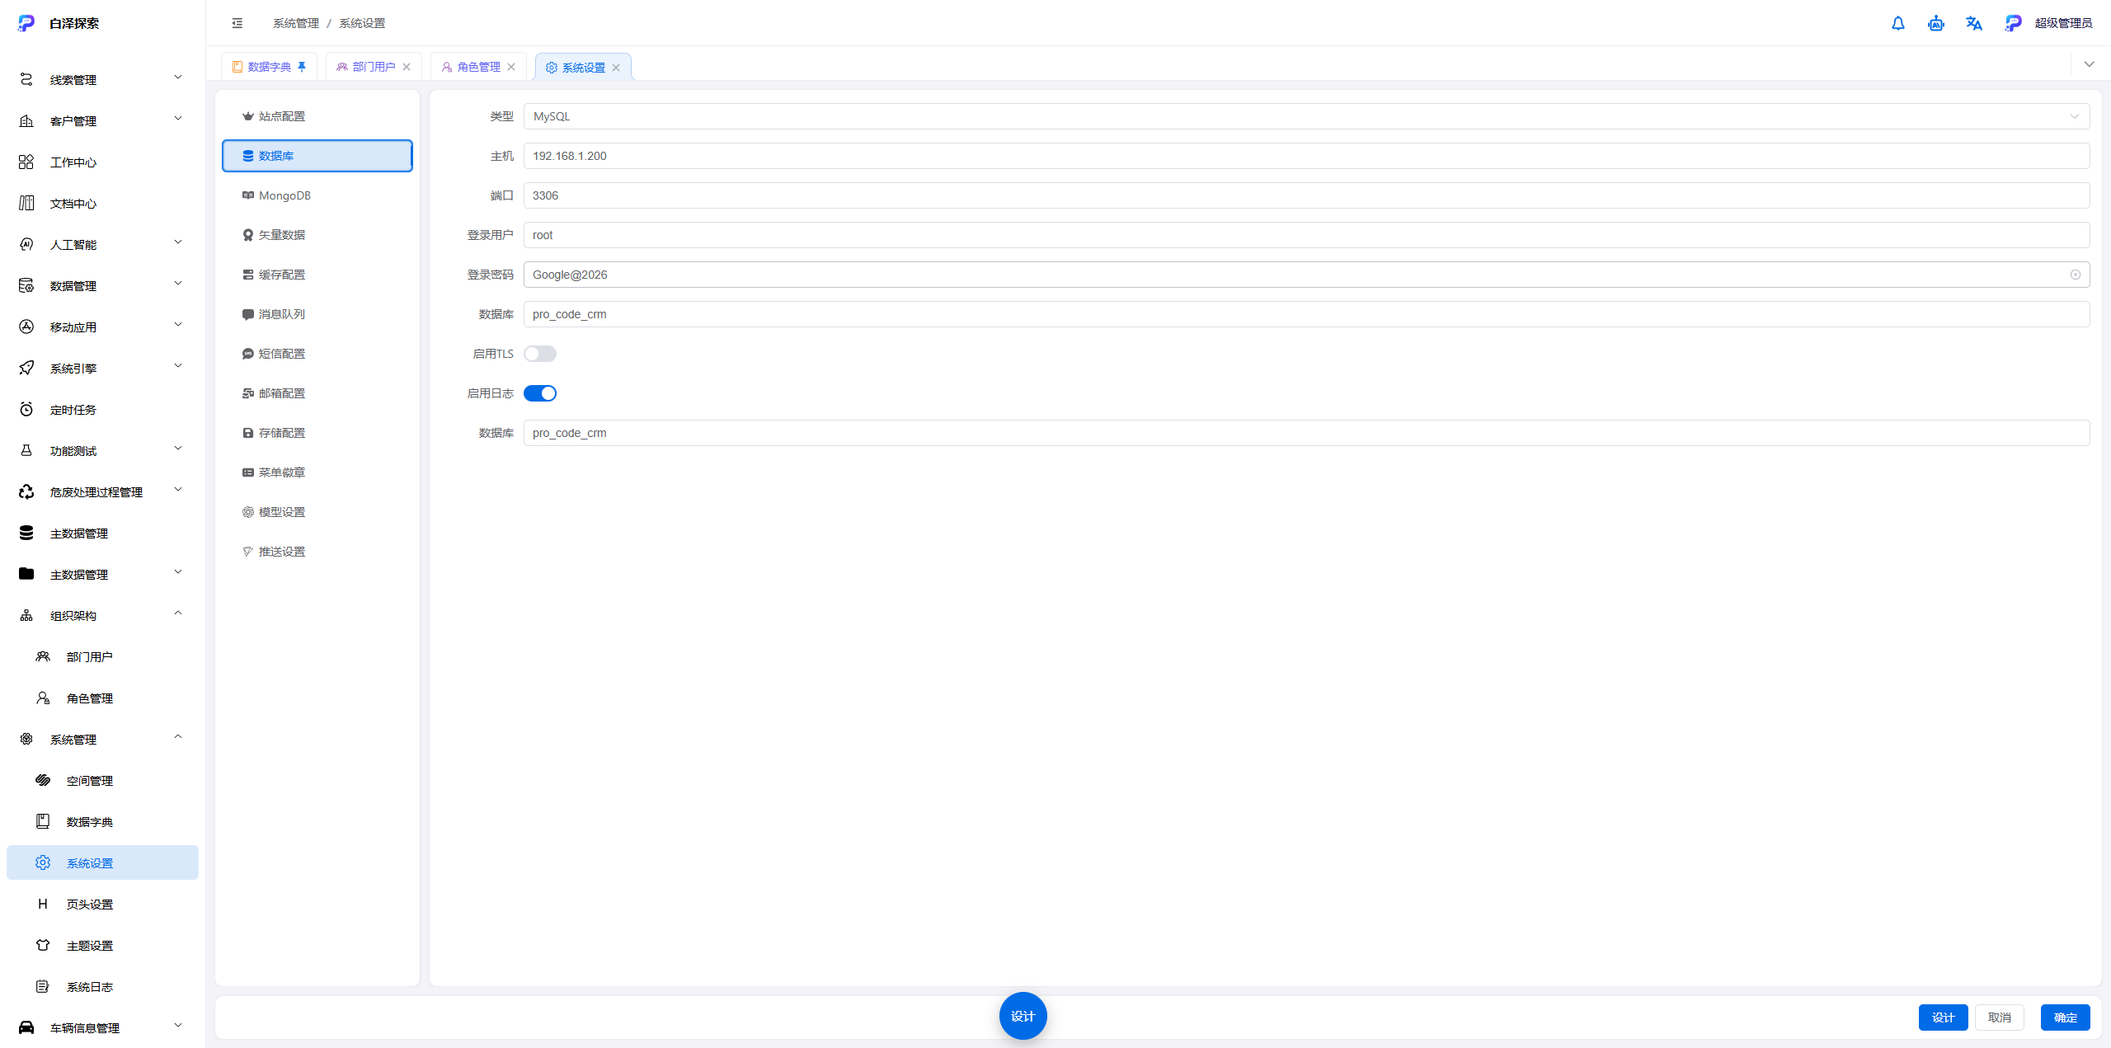This screenshot has height=1048, width=2111.
Task: Open the tabs overflow dropdown arrow
Action: [x=2089, y=64]
